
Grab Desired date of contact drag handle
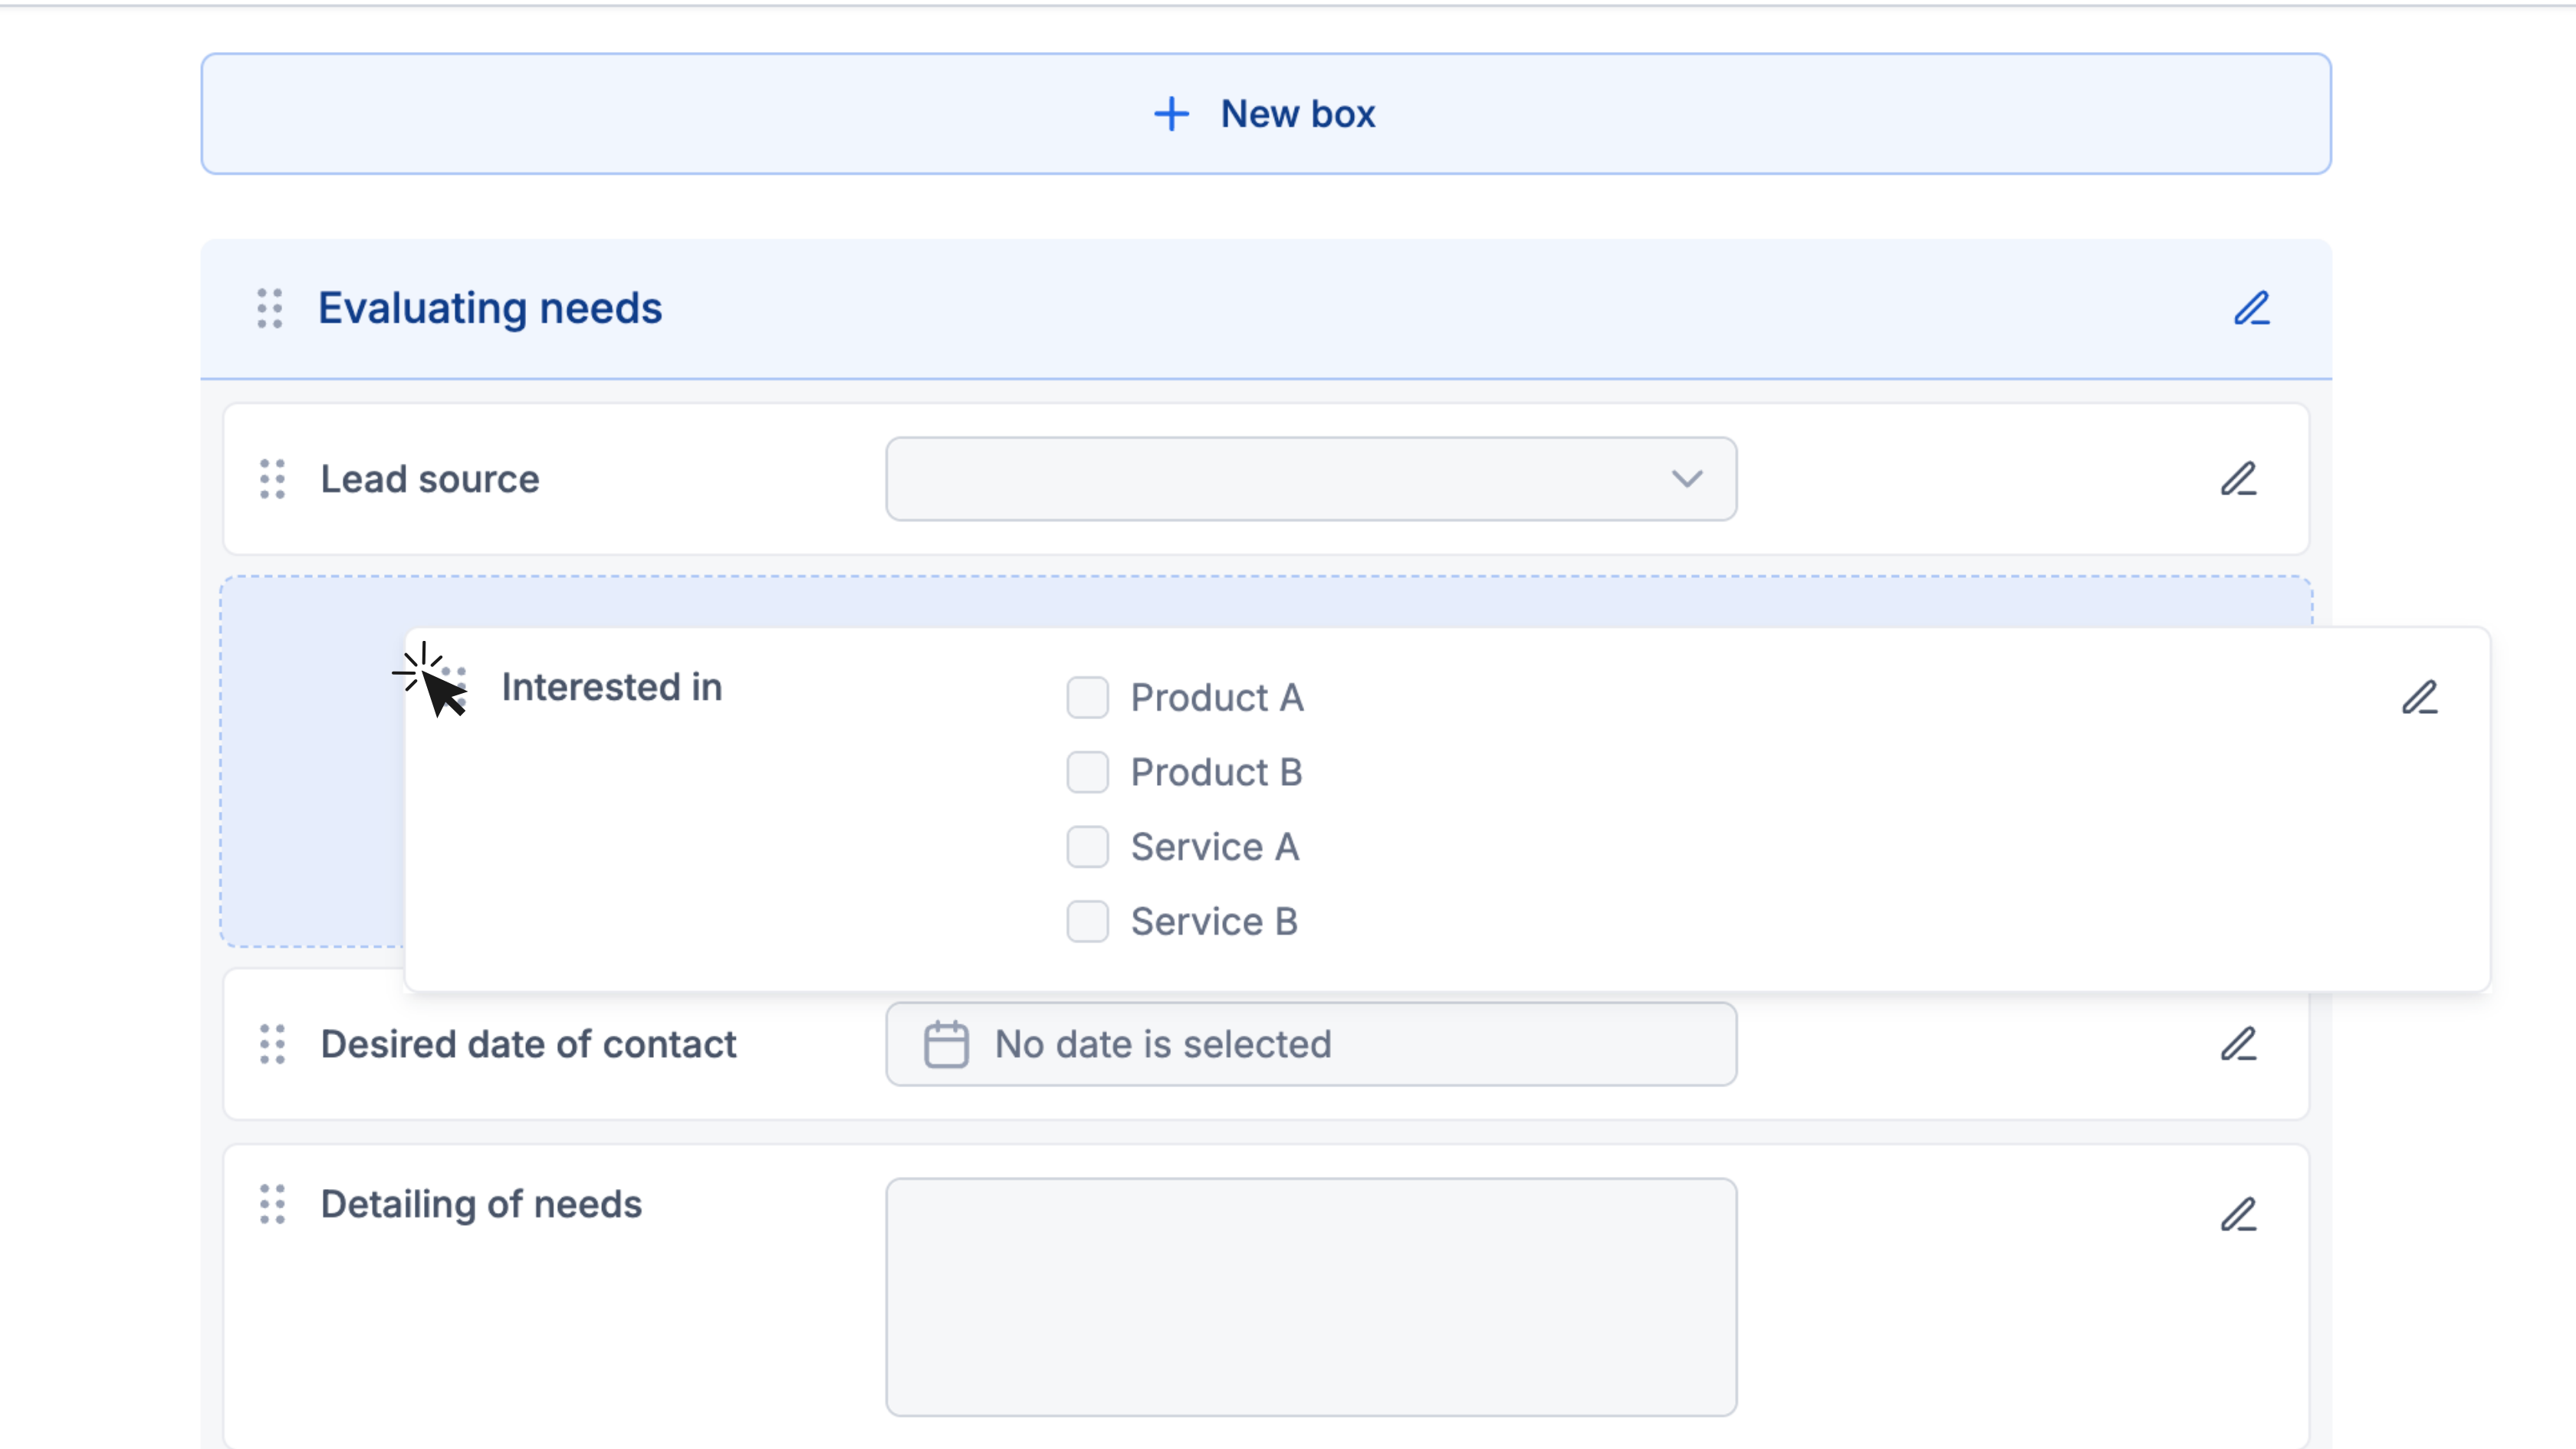(x=272, y=1044)
